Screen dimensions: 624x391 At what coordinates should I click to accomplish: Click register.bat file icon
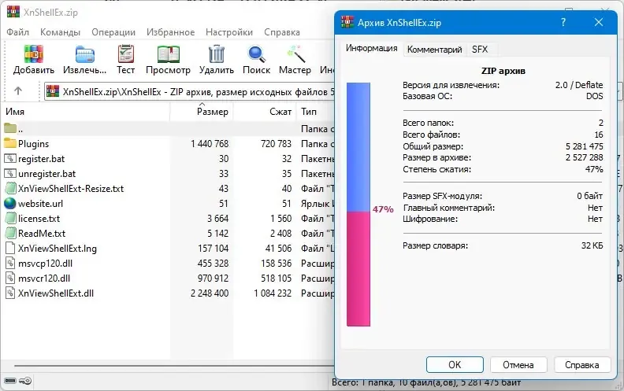(x=10, y=158)
